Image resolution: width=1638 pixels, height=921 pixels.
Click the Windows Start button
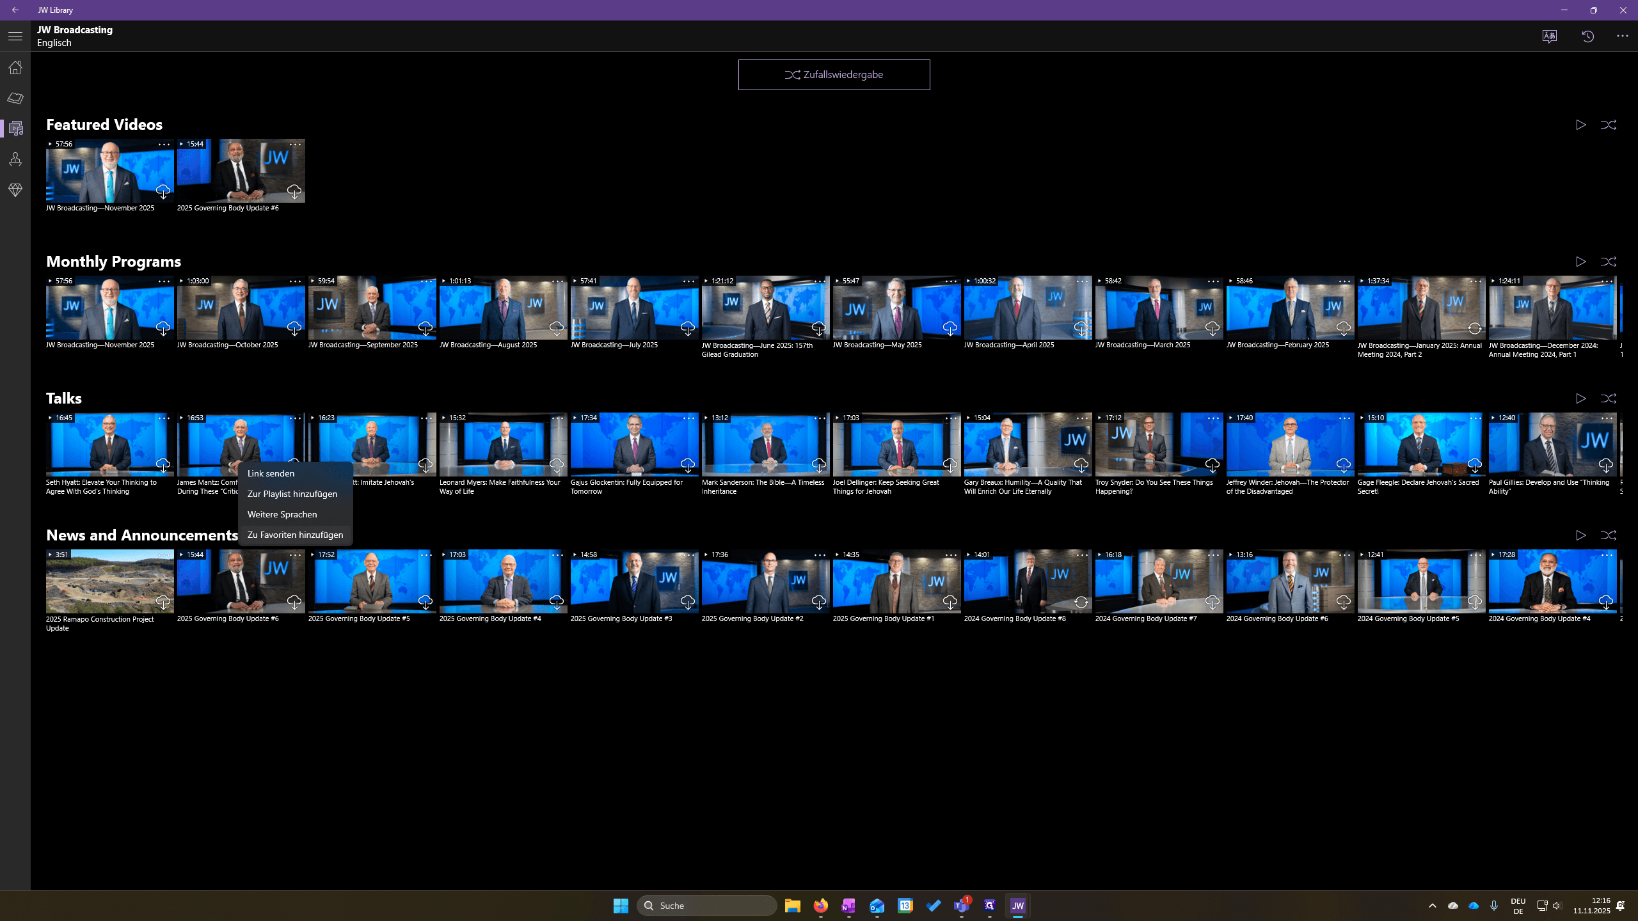point(621,906)
